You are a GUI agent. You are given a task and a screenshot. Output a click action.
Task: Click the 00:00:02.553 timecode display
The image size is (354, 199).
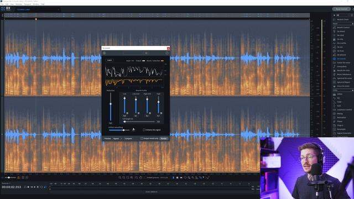click(11, 187)
